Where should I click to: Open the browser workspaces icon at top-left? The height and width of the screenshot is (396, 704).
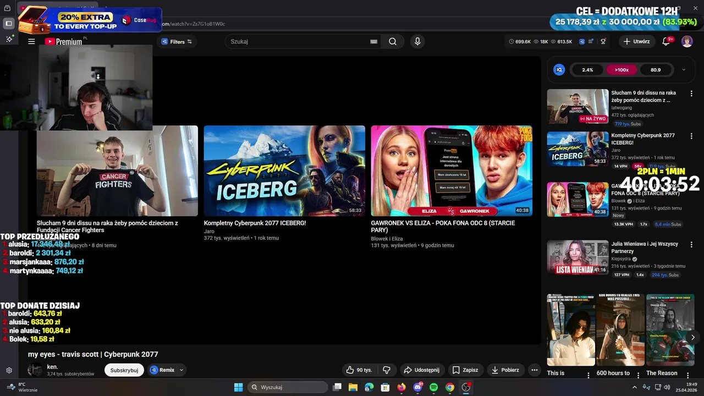[x=7, y=8]
